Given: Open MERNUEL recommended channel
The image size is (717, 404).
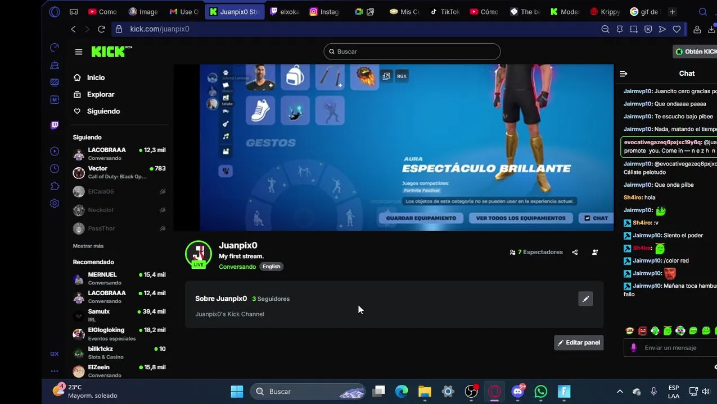Looking at the screenshot, I should (x=119, y=278).
